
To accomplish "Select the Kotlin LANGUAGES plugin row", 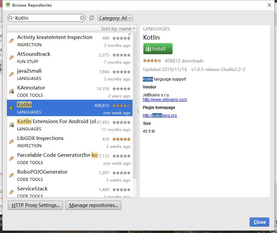I will [x=70, y=108].
